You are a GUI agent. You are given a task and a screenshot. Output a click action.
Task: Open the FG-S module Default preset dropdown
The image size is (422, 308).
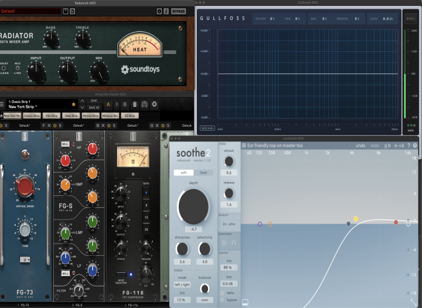(79, 126)
